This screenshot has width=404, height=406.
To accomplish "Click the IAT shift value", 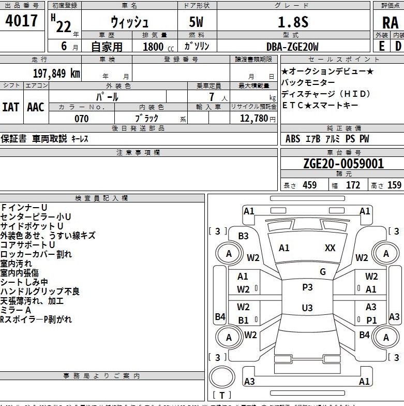I will [x=11, y=107].
